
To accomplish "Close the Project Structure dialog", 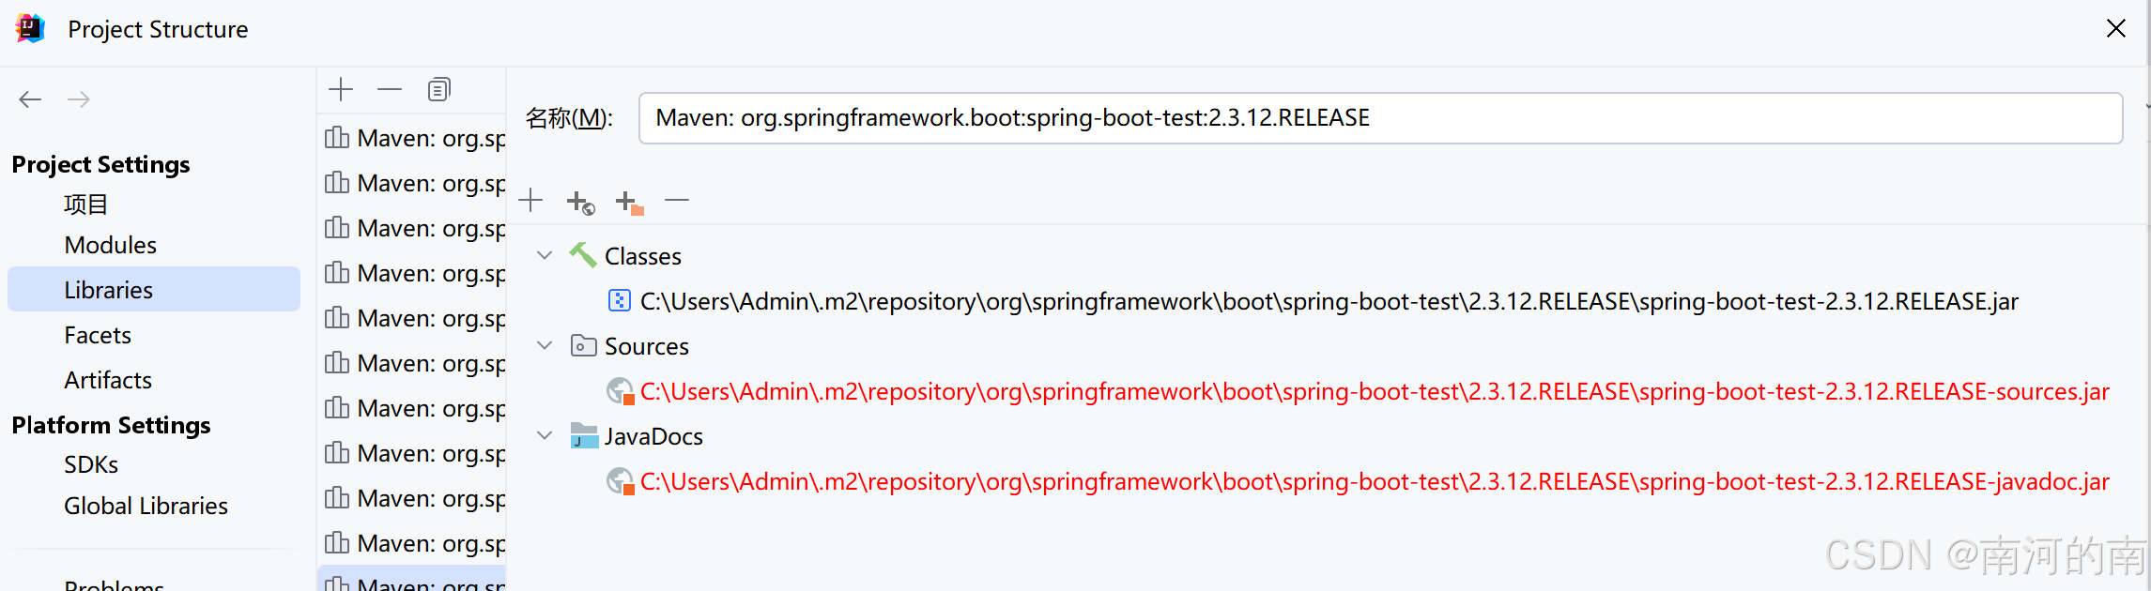I will pyautogui.click(x=2115, y=29).
